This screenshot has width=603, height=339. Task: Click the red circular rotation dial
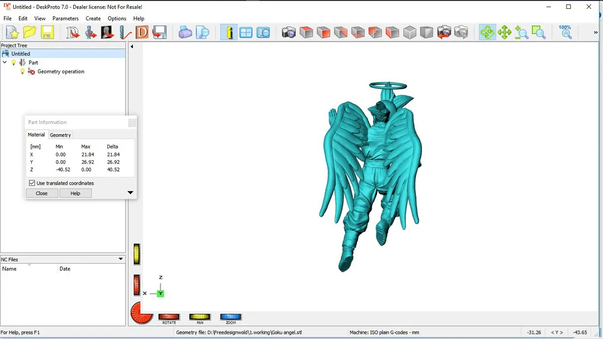point(141,312)
